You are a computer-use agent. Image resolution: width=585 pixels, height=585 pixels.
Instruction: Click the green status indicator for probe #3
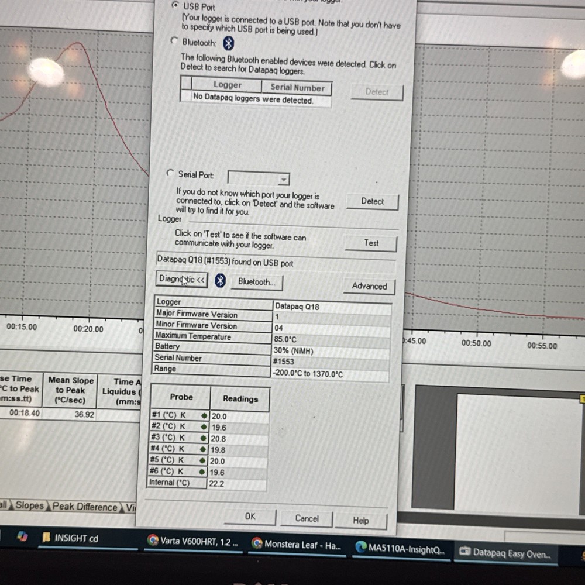(x=202, y=439)
